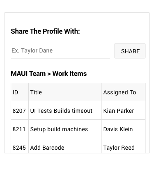The image size is (156, 178).
Task: Select the Assigned To column header
Action: pyautogui.click(x=124, y=92)
